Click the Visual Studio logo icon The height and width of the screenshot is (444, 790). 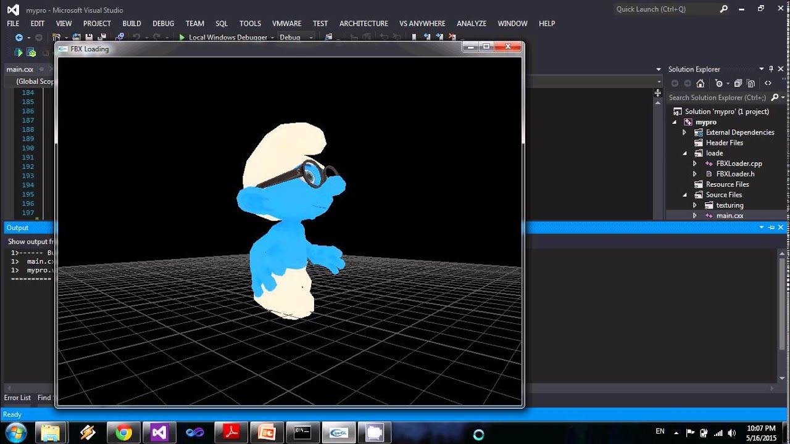pyautogui.click(x=13, y=9)
